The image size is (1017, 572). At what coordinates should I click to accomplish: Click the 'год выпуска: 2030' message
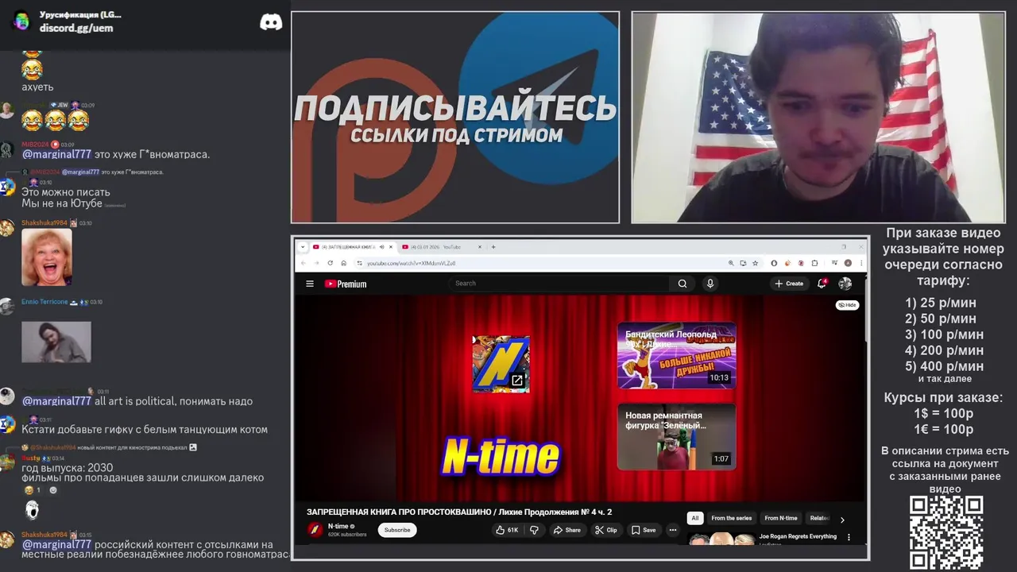point(68,468)
